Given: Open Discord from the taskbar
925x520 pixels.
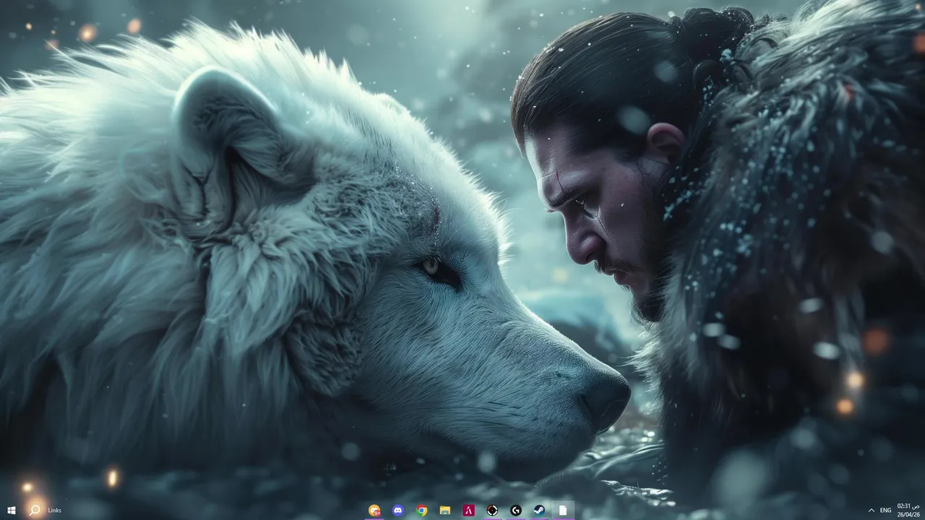Looking at the screenshot, I should click(398, 510).
